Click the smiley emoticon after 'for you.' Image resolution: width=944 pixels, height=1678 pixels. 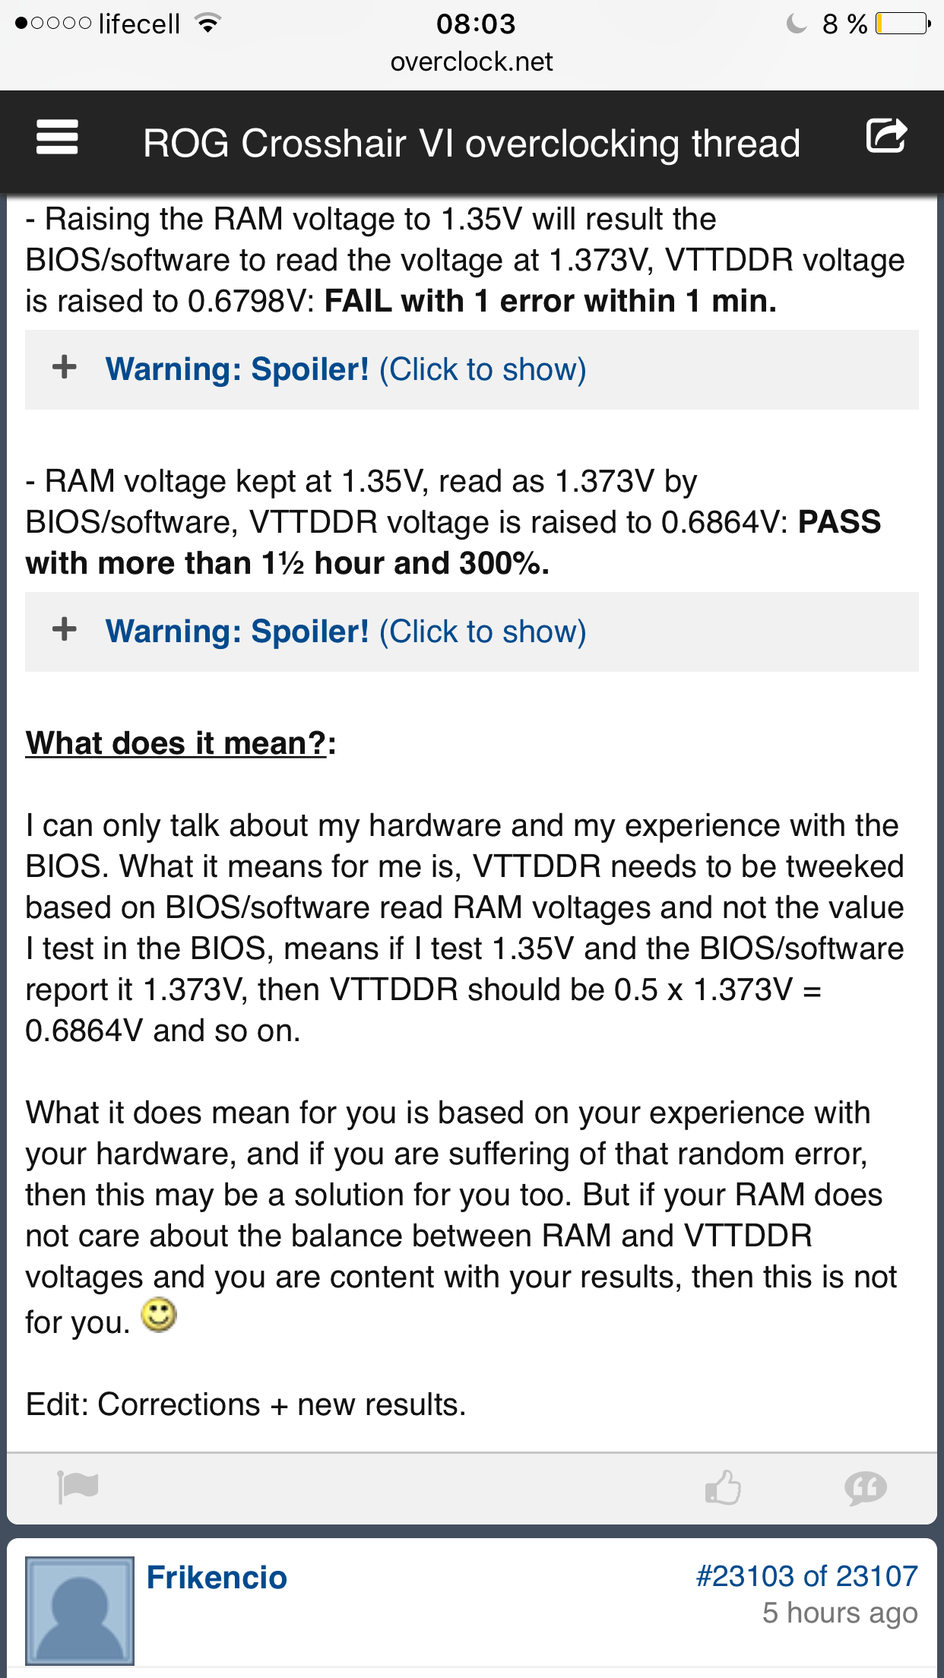159,1315
